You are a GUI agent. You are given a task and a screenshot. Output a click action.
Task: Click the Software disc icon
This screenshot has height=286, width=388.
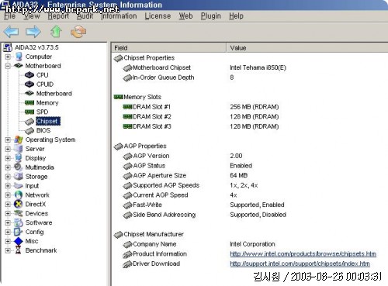coord(19,222)
